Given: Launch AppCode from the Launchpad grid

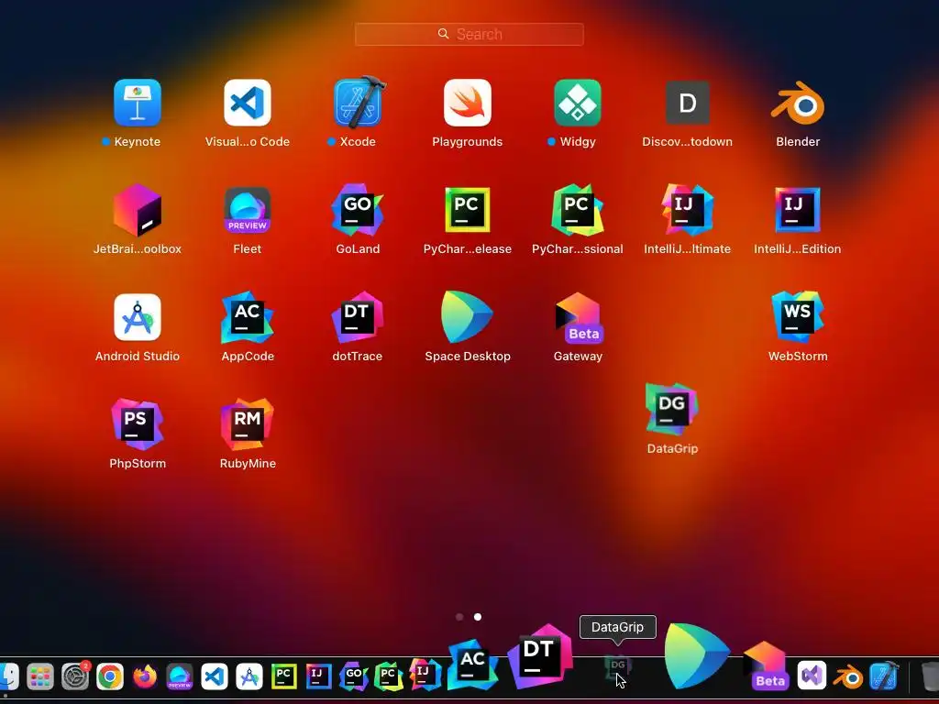Looking at the screenshot, I should coord(248,317).
